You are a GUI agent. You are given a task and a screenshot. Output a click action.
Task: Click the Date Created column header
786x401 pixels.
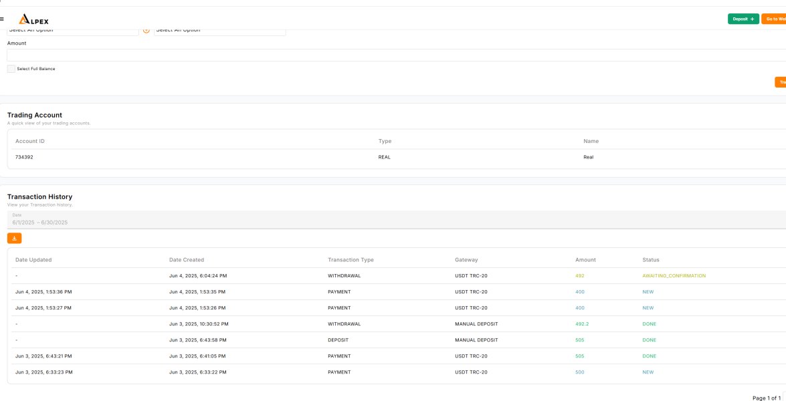pos(187,260)
